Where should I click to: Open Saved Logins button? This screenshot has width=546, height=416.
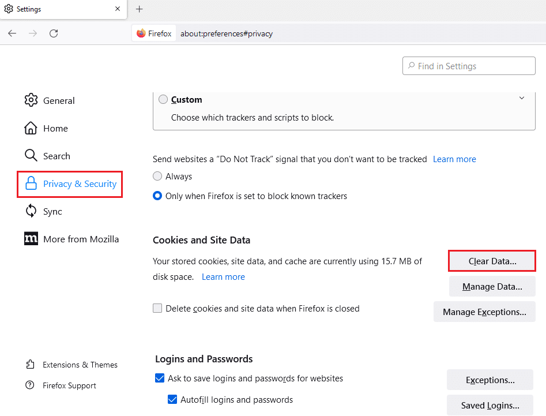[490, 405]
